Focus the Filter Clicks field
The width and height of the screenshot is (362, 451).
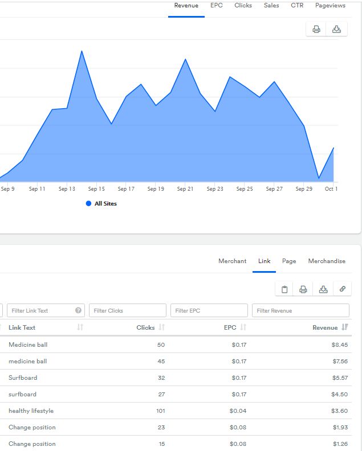(x=128, y=310)
